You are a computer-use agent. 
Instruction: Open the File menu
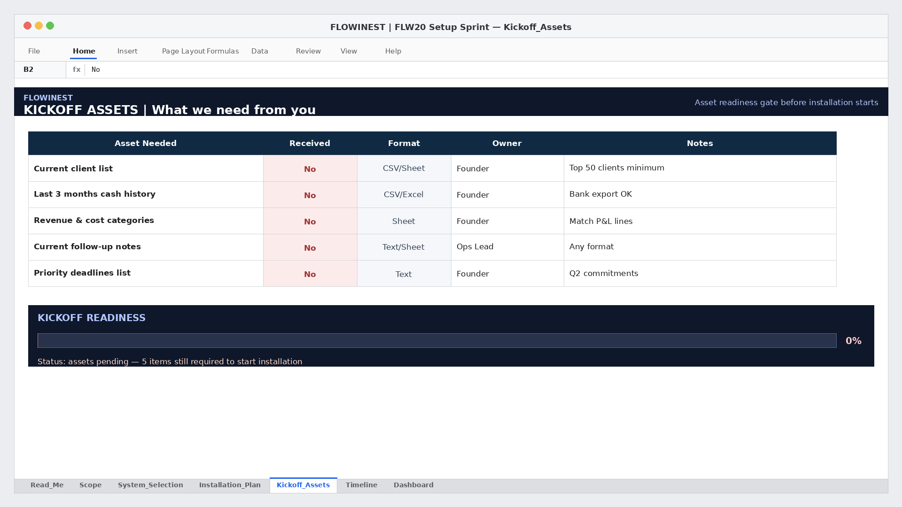tap(34, 51)
